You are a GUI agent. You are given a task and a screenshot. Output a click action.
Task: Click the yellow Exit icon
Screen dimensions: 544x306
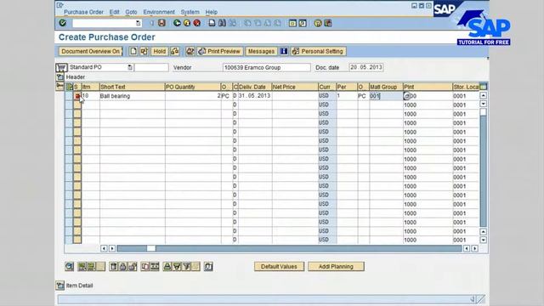(187, 23)
